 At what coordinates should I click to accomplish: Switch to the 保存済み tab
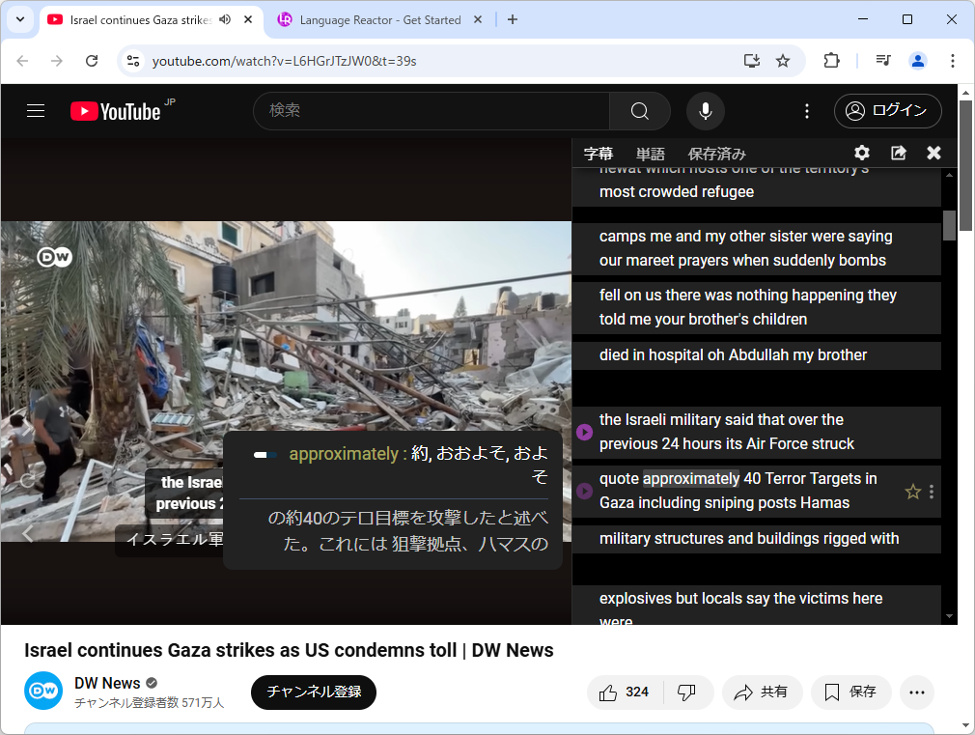(716, 154)
